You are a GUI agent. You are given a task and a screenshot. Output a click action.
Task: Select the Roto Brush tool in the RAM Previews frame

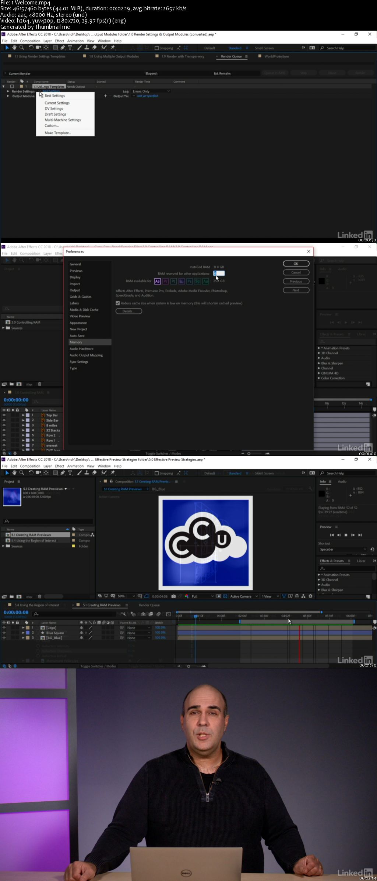tap(104, 473)
